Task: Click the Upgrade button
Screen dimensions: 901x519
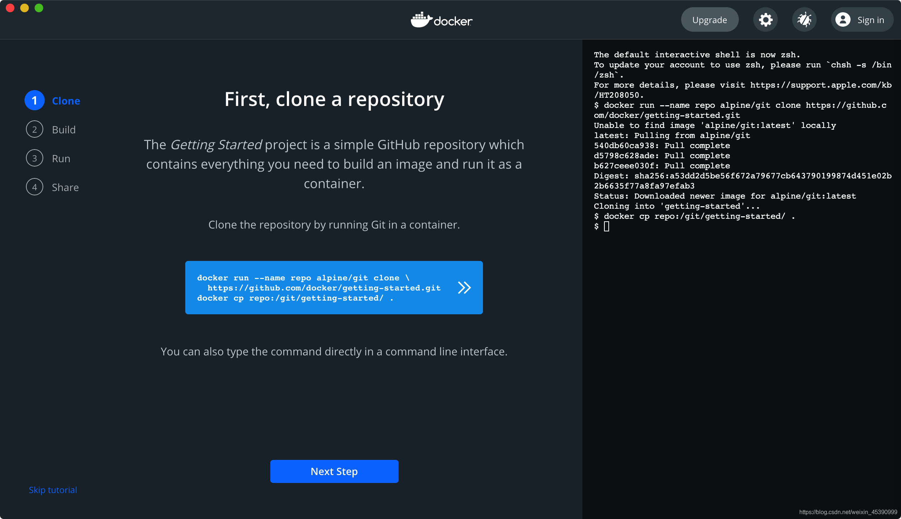Action: tap(710, 20)
